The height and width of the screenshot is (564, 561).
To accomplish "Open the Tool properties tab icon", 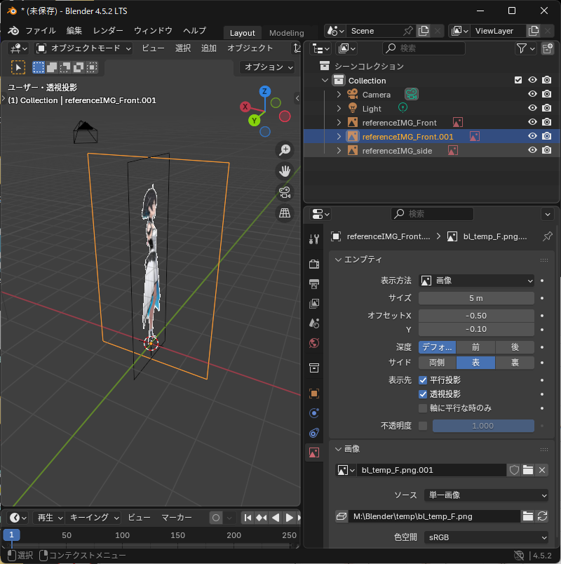I will pyautogui.click(x=314, y=239).
